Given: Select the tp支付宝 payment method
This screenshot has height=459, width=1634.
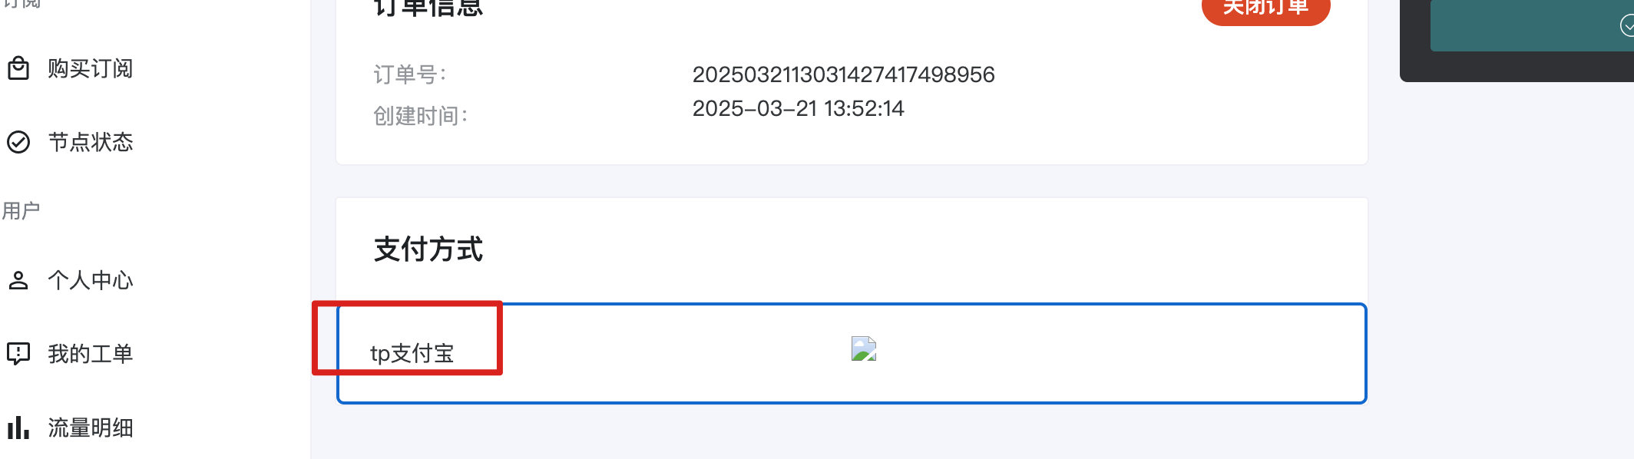Looking at the screenshot, I should pos(852,353).
